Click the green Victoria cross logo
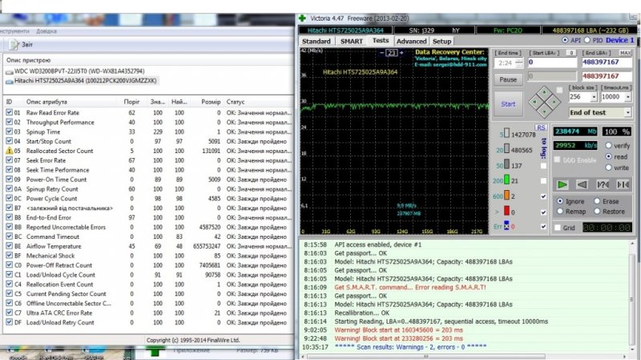 click(x=301, y=18)
